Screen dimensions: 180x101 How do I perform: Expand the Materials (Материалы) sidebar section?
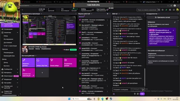(x=17, y=73)
